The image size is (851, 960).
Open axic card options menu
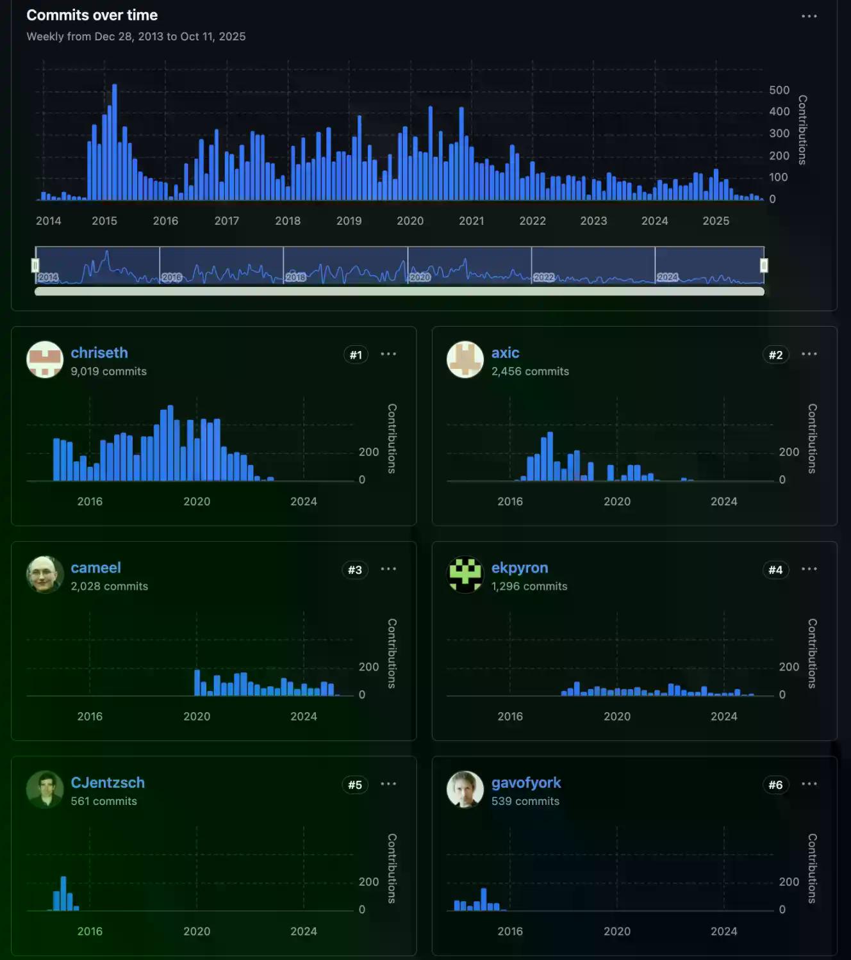(809, 354)
